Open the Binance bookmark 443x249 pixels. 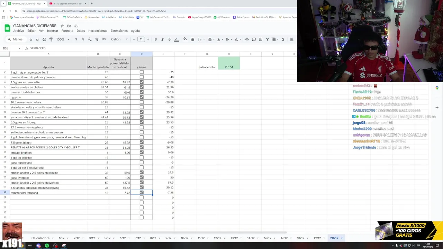coord(92,17)
